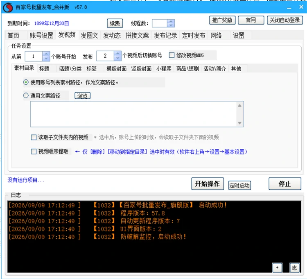Open 发图文 tab
The height and width of the screenshot is (279, 307).
pyautogui.click(x=90, y=36)
